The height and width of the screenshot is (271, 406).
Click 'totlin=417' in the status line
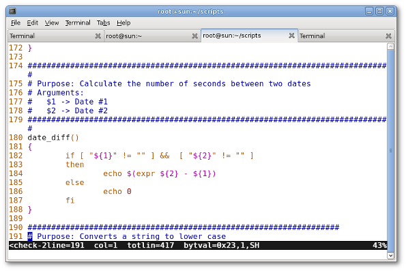pyautogui.click(x=150, y=245)
